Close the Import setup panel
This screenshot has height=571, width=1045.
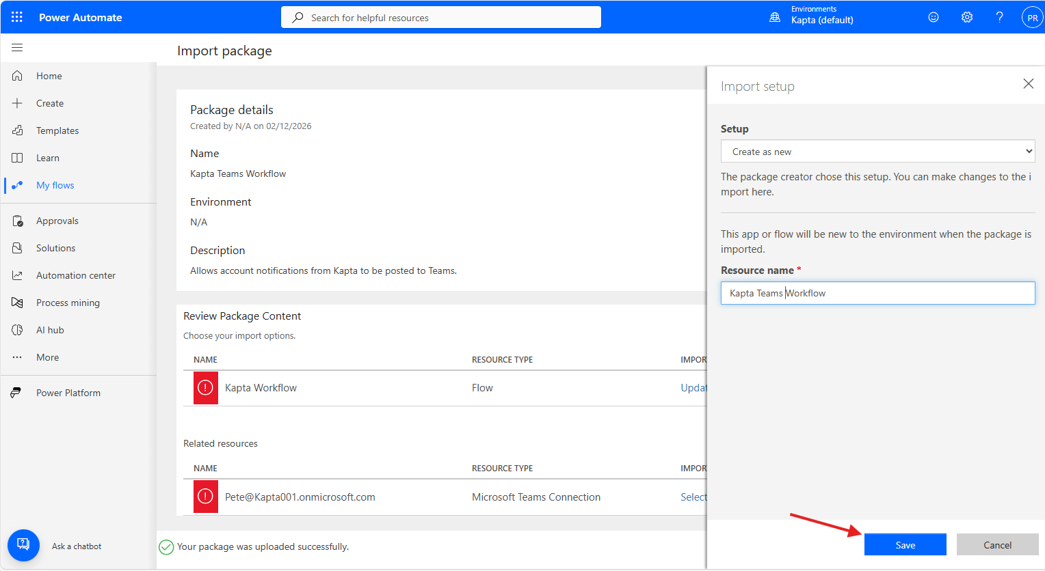click(1028, 83)
